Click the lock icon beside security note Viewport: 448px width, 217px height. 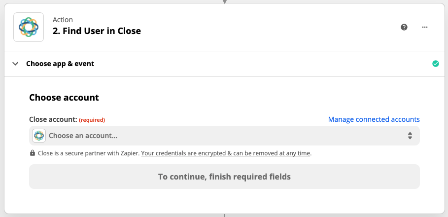tap(33, 153)
